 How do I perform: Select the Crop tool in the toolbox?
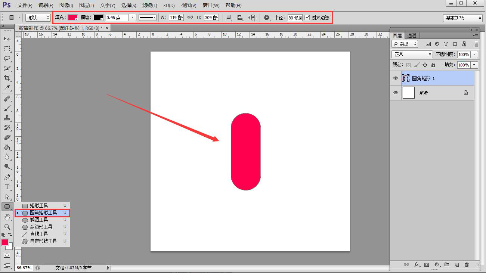[x=7, y=78]
